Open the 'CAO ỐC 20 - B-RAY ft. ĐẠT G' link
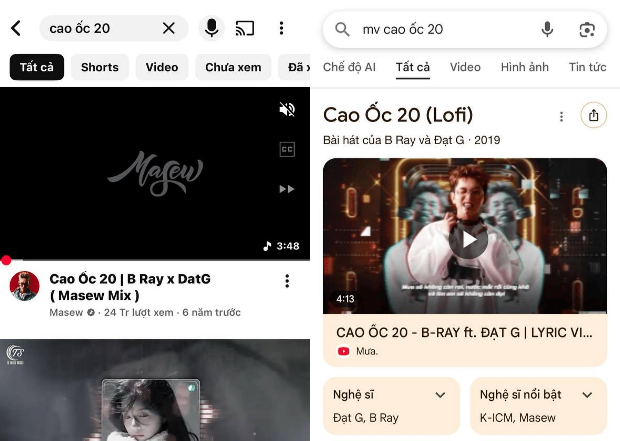The image size is (620, 441). tap(464, 333)
